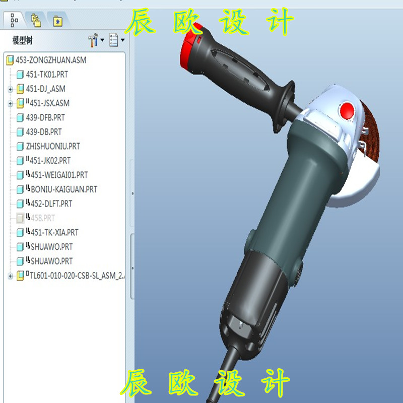Open the Favorites tab with star folder
Screen dimensions: 403x403
point(58,21)
